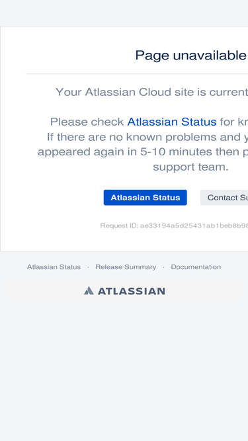Screen dimensions: 248x441
Task: Open the inline Atlassian Status hyperlink
Action: [172, 122]
